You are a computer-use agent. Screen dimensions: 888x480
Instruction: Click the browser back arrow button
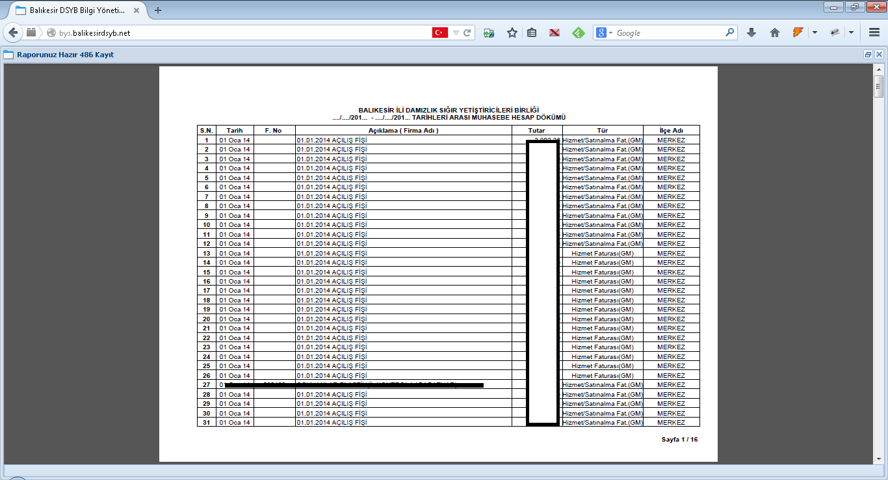pos(13,33)
